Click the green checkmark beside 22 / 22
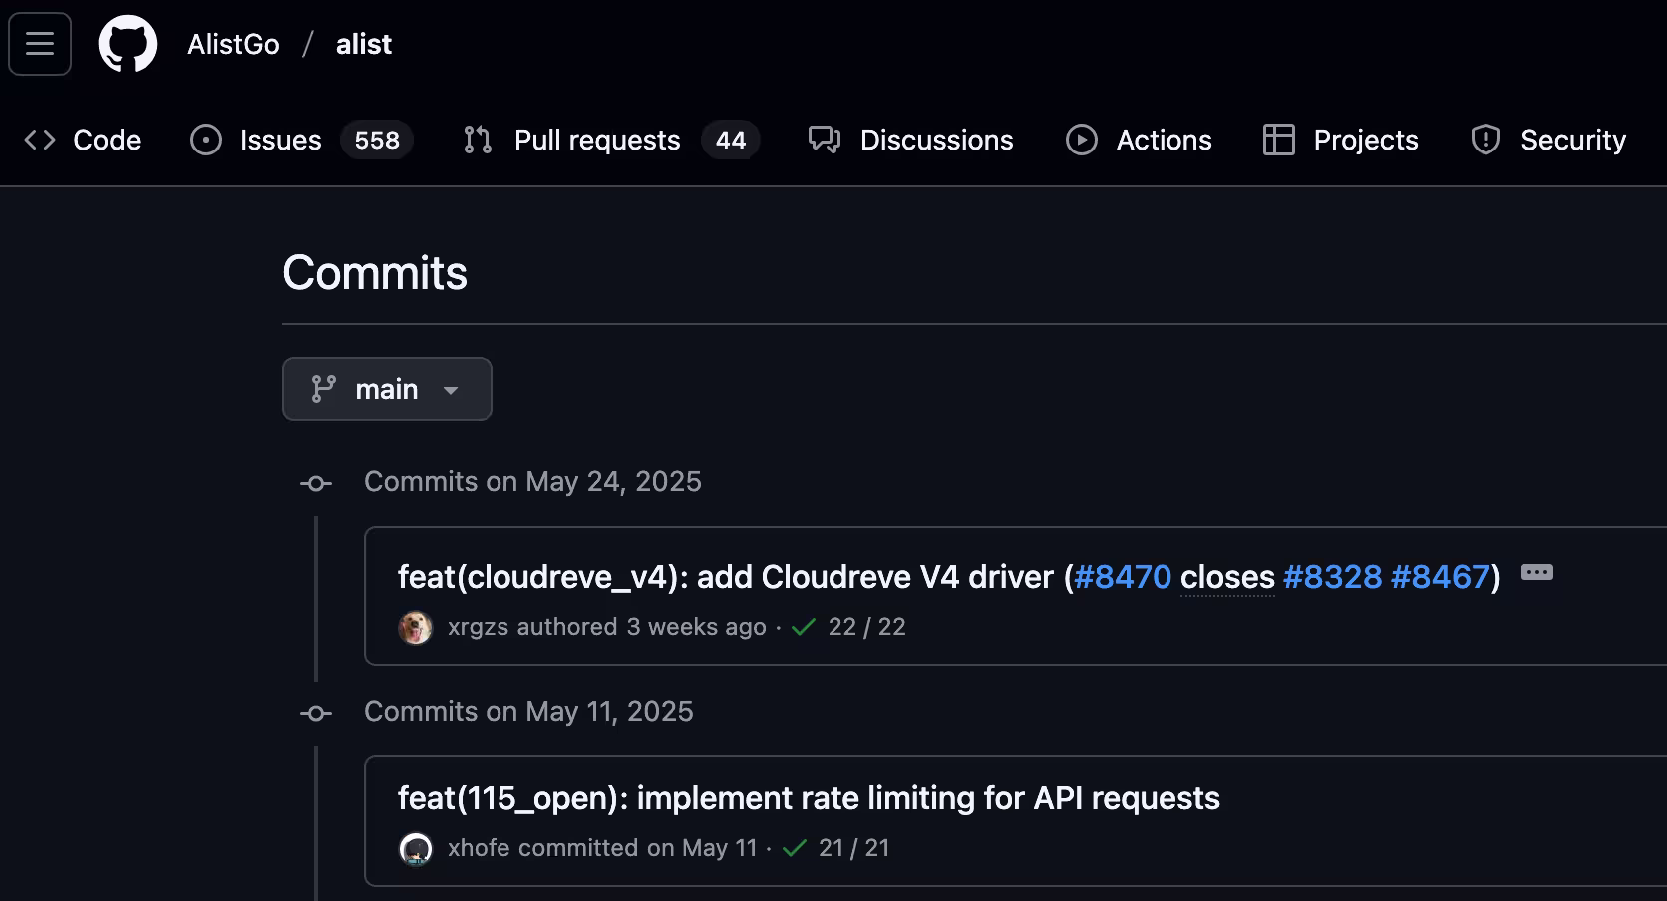This screenshot has height=901, width=1667. point(804,627)
